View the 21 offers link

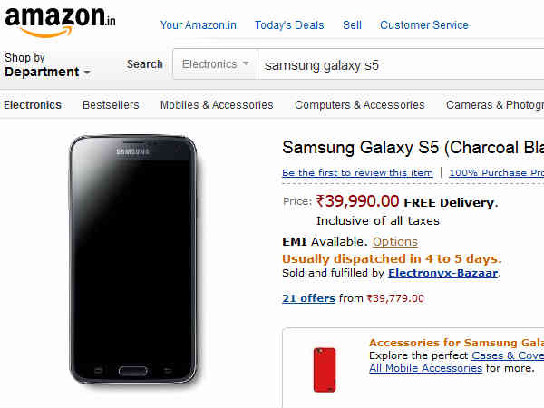click(x=308, y=298)
